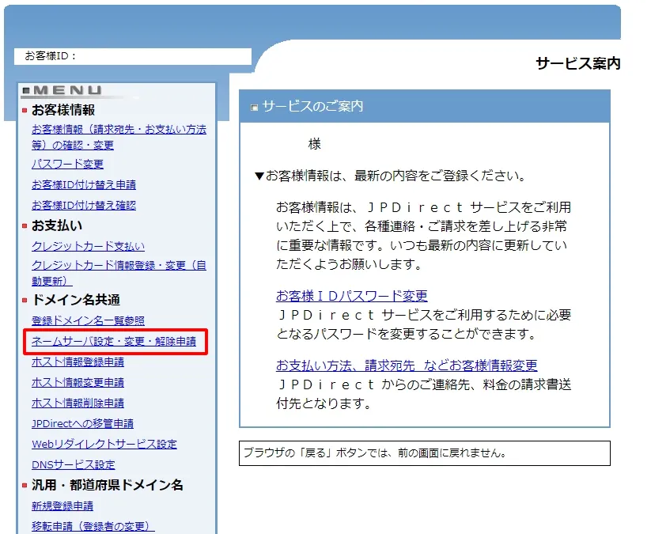Open 移転申請(登録者の変更) link
This screenshot has width=651, height=534.
pos(93,526)
